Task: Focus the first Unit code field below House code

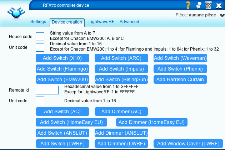Action: point(40,47)
